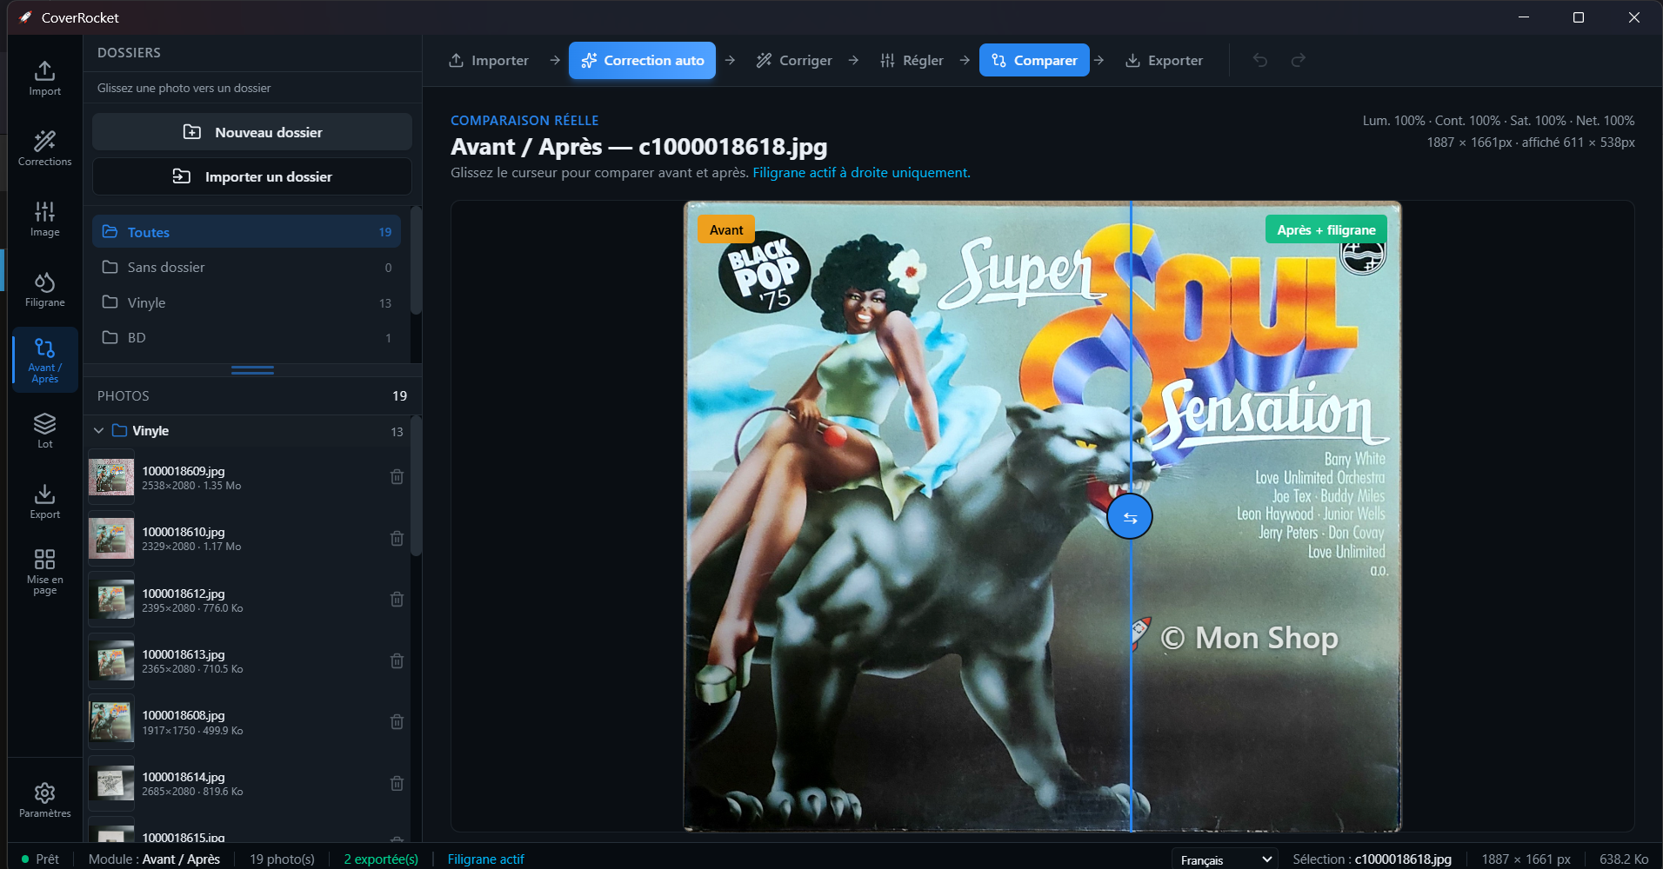This screenshot has height=869, width=1663.
Task: Open the Image adjustments sidebar module
Action: coord(44,219)
